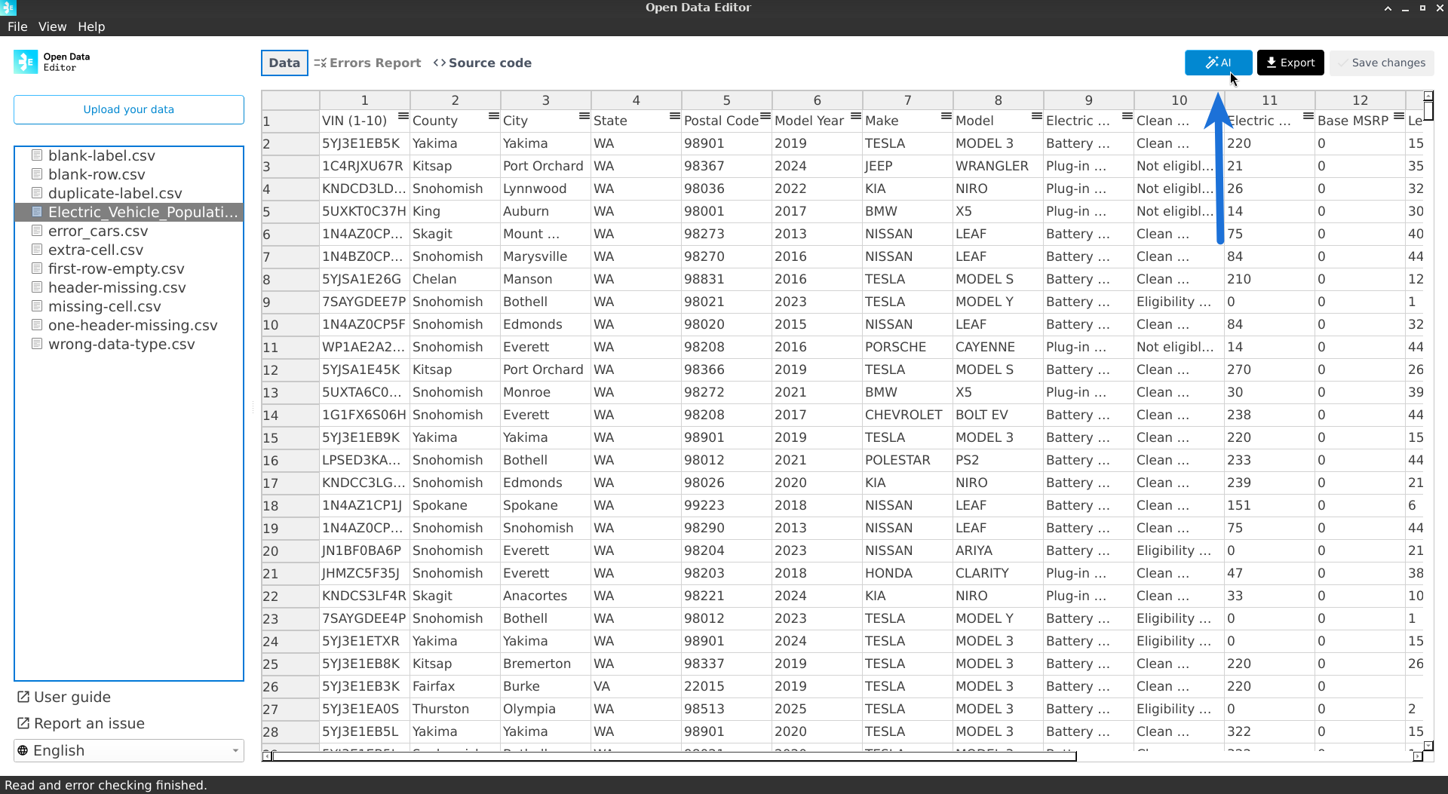Open the VIN column header menu icon

coord(403,116)
